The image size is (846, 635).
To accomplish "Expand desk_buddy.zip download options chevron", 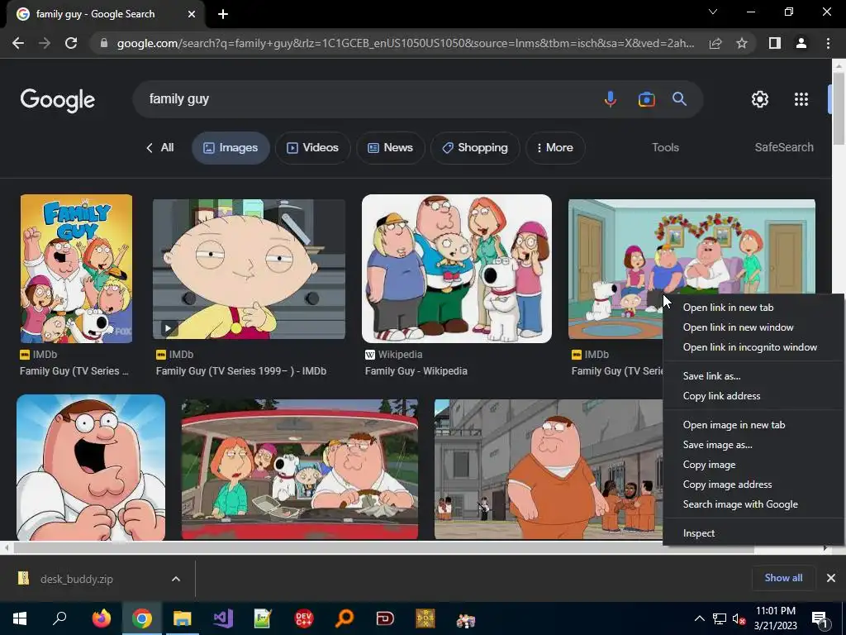I will click(176, 579).
